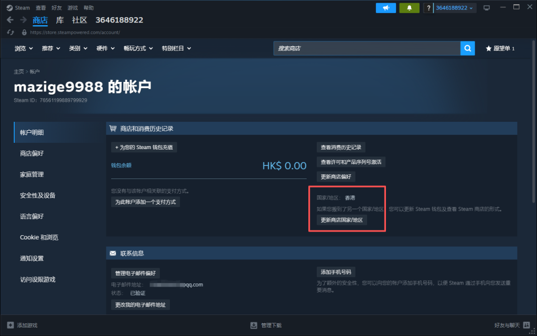
Task: Click the manage downloads icon
Action: coord(254,325)
